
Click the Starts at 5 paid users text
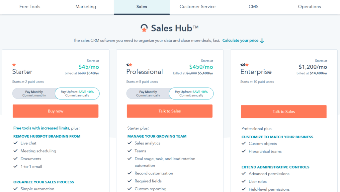coord(142,82)
